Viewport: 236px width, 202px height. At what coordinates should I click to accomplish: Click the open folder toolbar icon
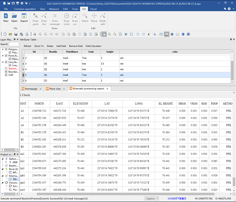(x=10, y=34)
